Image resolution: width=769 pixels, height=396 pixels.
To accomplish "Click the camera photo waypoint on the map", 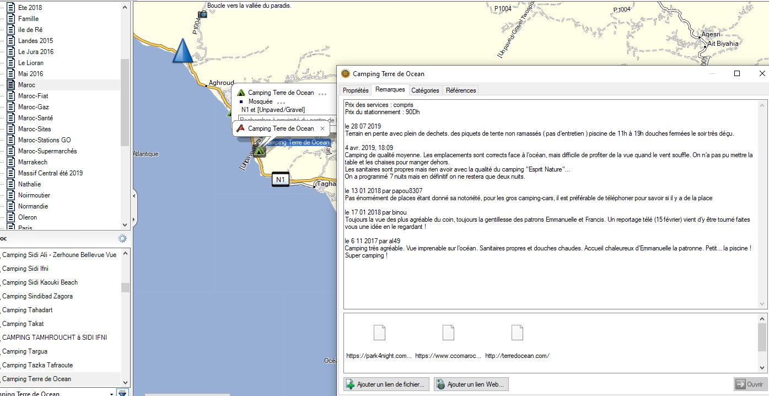I will (203, 14).
